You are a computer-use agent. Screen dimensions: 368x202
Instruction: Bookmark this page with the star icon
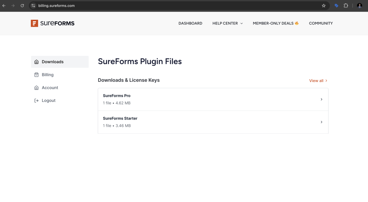[323, 6]
